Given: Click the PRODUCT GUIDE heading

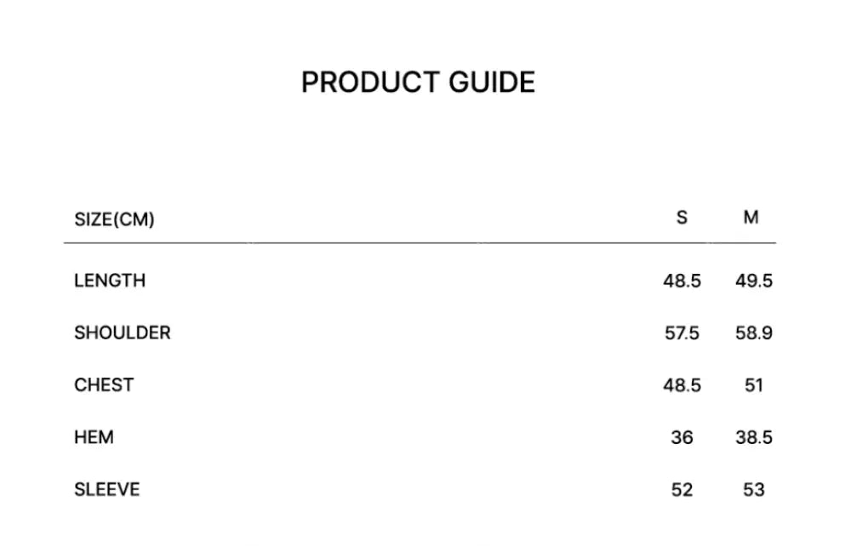Looking at the screenshot, I should click(x=418, y=82).
